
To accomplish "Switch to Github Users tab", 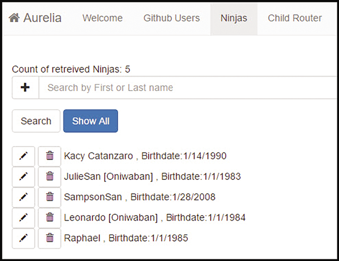I will tap(172, 18).
